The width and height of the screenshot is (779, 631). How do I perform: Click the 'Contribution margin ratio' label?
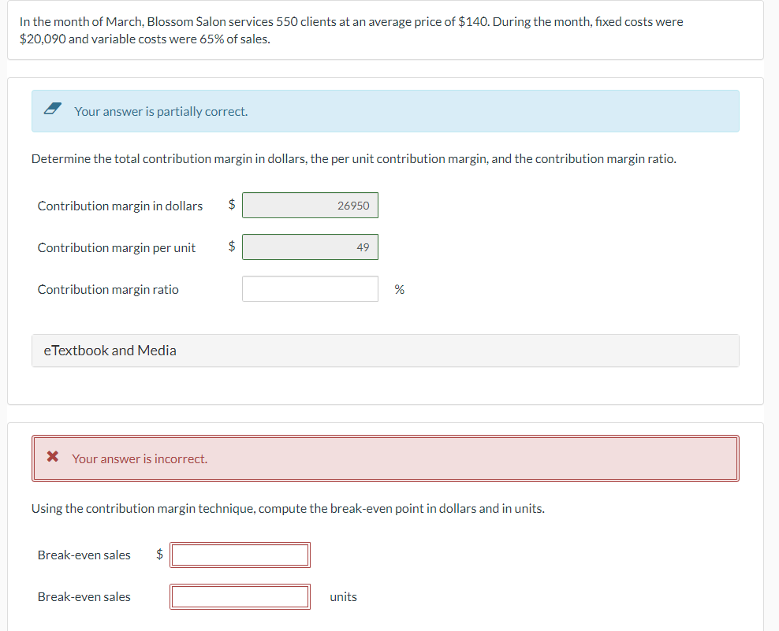(108, 289)
